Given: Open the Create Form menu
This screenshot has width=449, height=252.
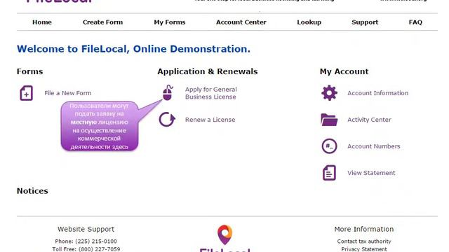Looking at the screenshot, I should (103, 22).
